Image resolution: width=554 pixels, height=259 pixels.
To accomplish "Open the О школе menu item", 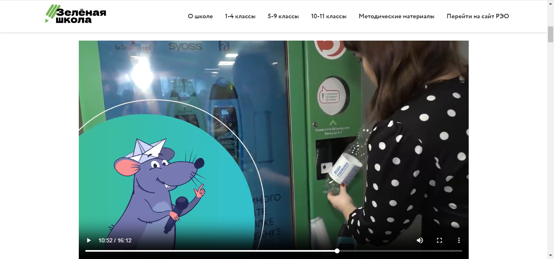I will click(x=200, y=16).
